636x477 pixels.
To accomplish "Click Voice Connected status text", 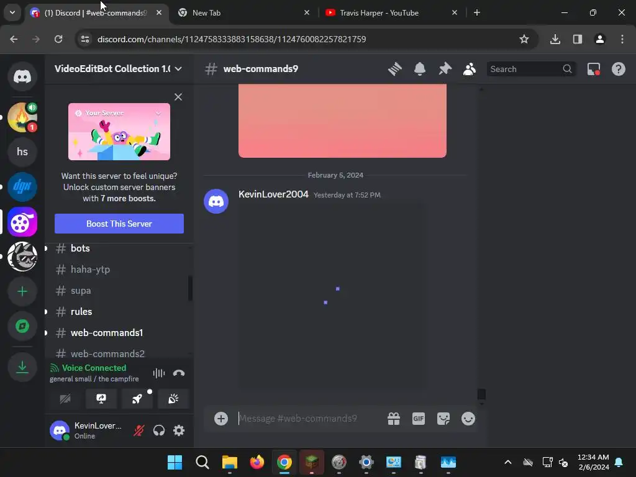I will (x=94, y=368).
